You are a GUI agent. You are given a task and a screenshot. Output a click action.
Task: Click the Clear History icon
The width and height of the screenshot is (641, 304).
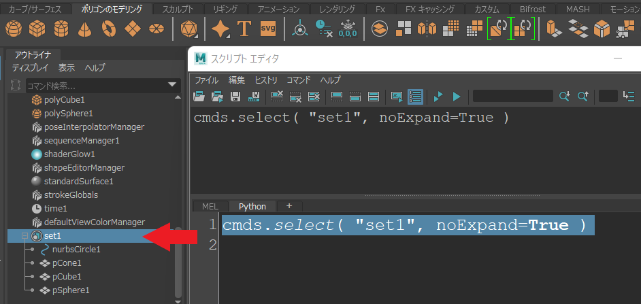277,97
